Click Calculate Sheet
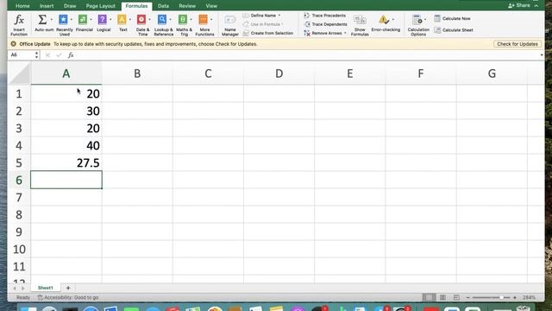Screen dimensions: 552x311 (x=454, y=30)
